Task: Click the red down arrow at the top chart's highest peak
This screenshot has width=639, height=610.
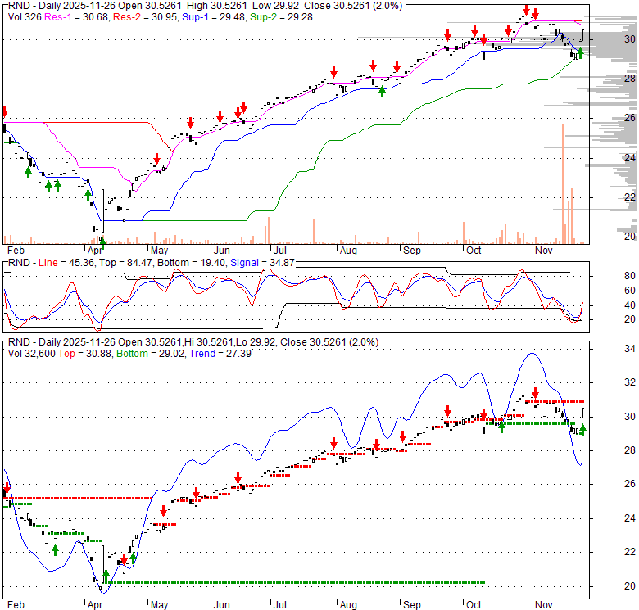Action: tap(524, 11)
